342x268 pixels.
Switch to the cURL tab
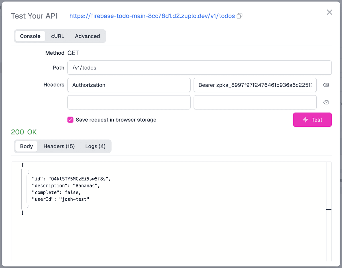pyautogui.click(x=58, y=36)
